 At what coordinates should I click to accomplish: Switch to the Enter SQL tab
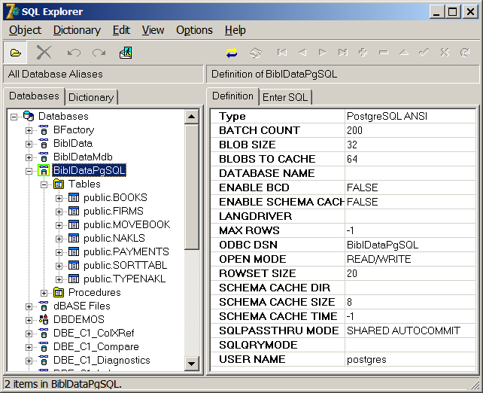[x=285, y=97]
